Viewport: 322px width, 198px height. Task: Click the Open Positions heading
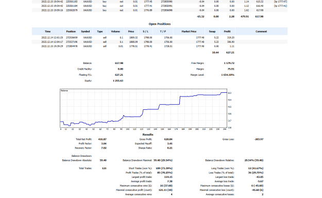tap(160, 24)
